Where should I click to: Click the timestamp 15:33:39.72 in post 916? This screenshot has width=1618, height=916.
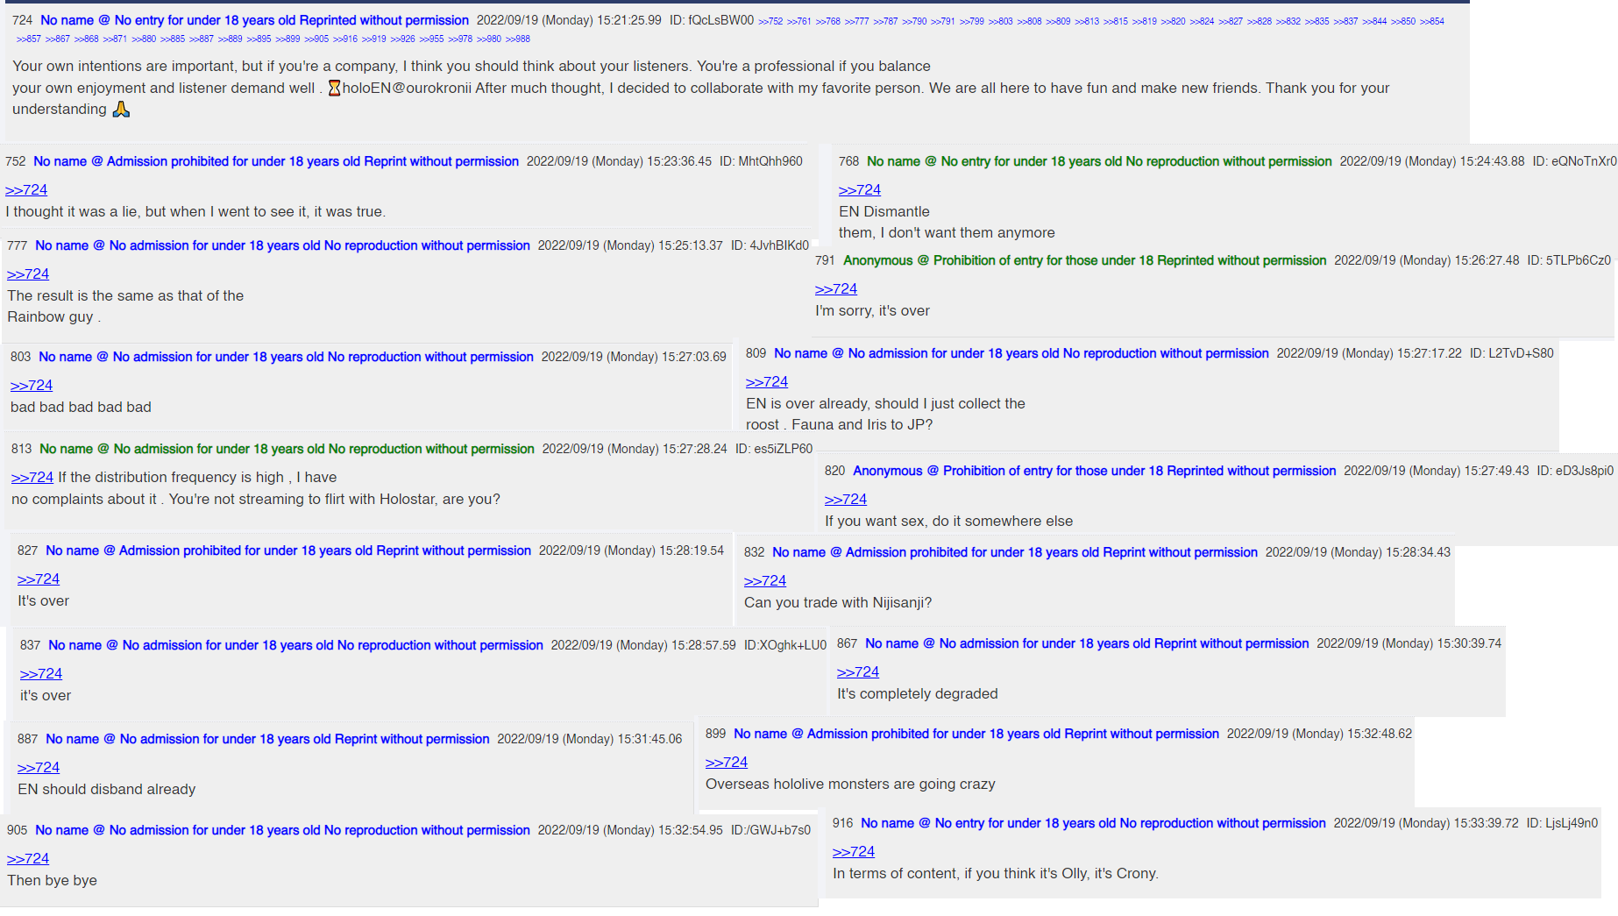tap(1486, 823)
